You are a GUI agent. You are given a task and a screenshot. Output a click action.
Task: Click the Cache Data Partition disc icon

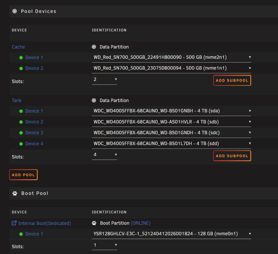pyautogui.click(x=94, y=47)
